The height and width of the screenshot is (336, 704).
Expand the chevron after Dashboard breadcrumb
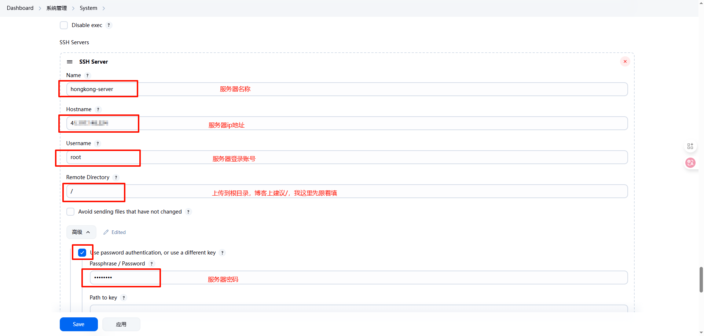pos(40,8)
